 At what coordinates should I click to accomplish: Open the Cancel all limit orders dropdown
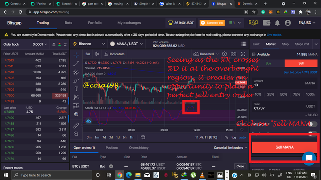pyautogui.click(x=230, y=148)
